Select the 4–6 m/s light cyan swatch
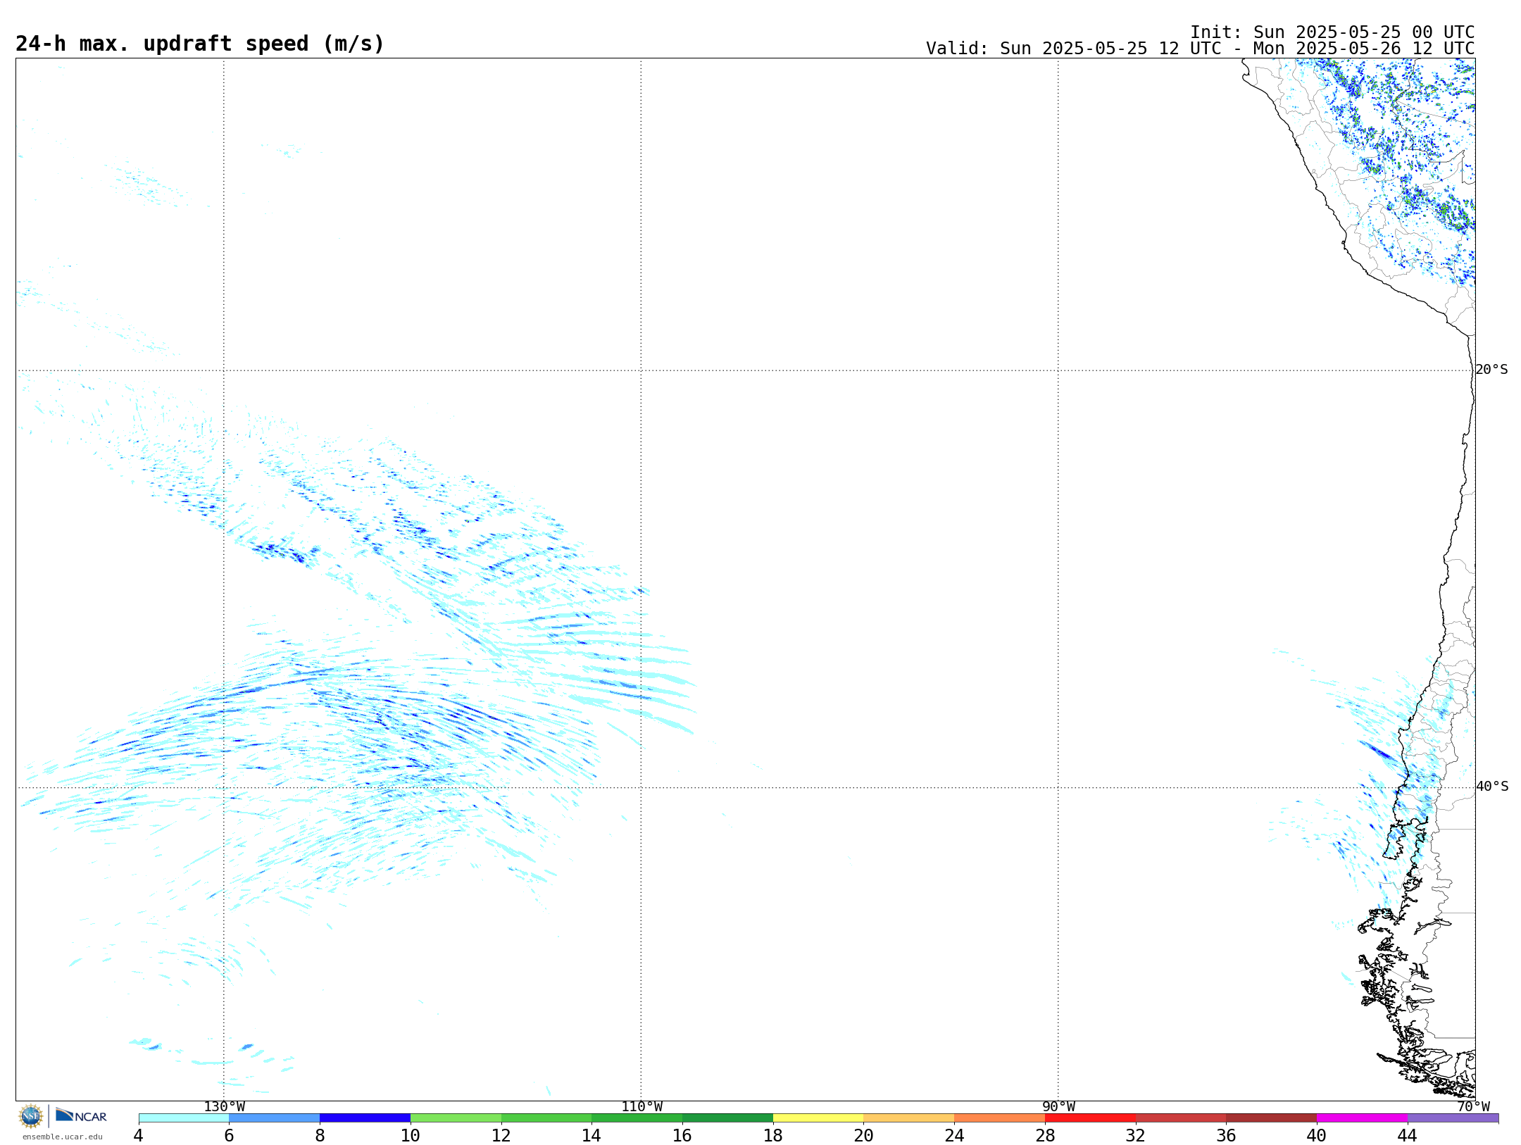The height and width of the screenshot is (1145, 1521). point(184,1118)
